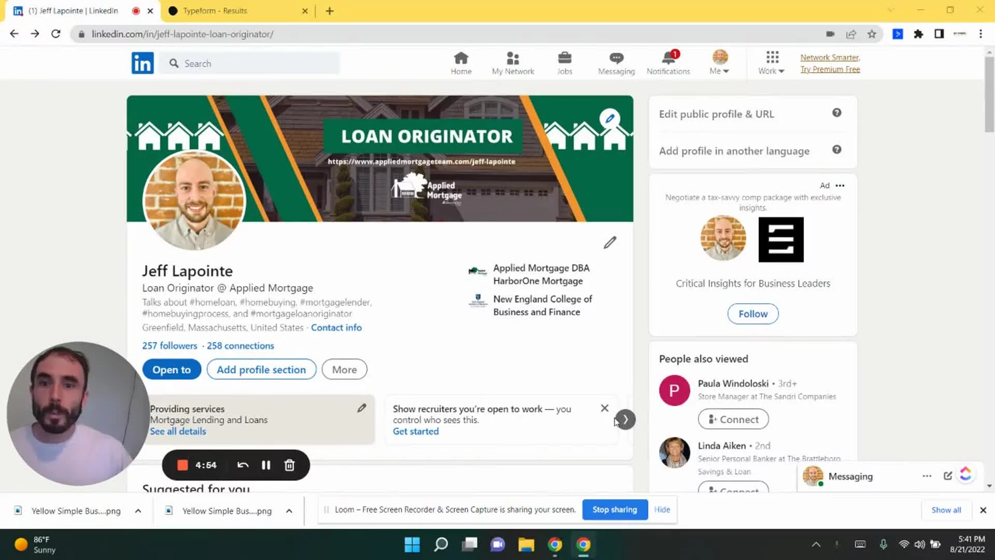
Task: Hide the screen sharing bar
Action: click(x=662, y=509)
